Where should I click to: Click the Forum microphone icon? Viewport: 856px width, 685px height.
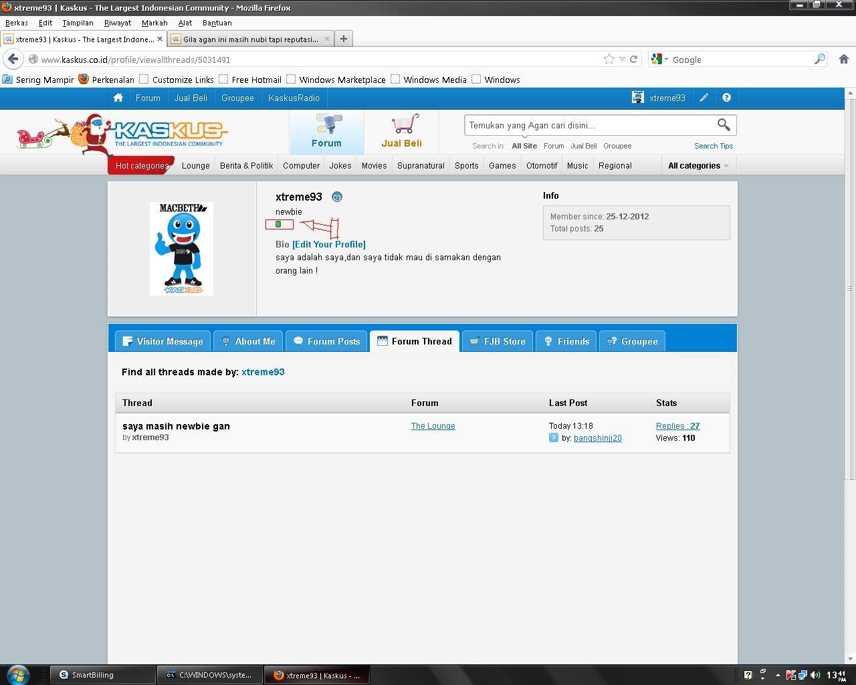(x=328, y=123)
